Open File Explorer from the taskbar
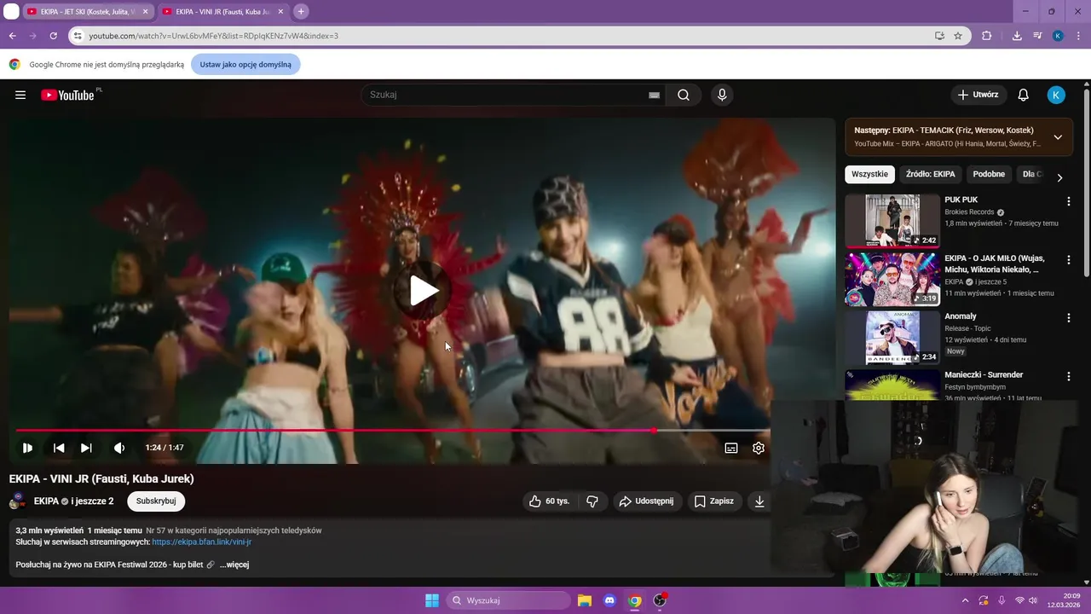Screen dimensions: 1091x614 pyautogui.click(x=585, y=600)
